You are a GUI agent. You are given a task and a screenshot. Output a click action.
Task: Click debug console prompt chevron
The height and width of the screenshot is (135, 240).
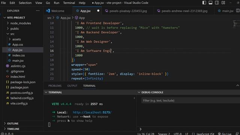click(141, 129)
